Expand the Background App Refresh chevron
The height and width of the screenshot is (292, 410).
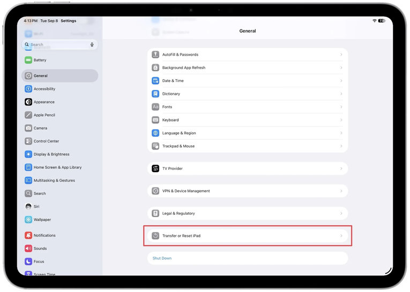(x=341, y=68)
